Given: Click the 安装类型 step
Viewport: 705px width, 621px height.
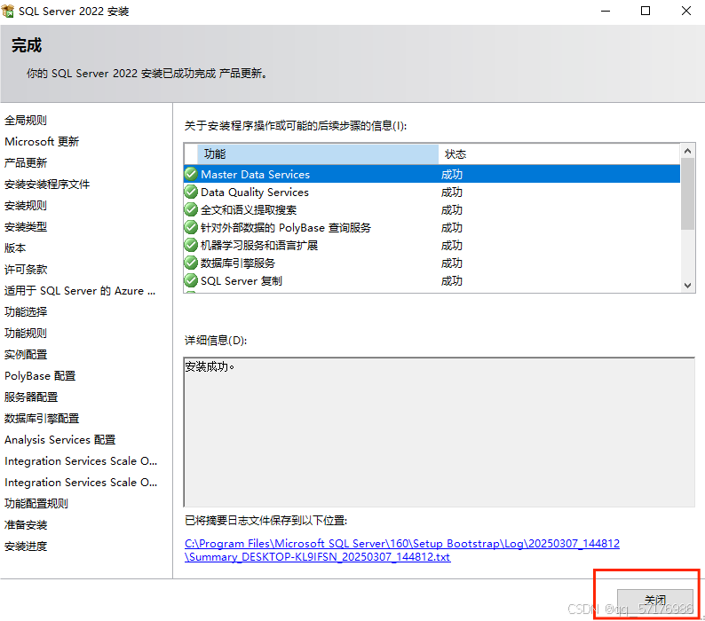Looking at the screenshot, I should [x=26, y=227].
